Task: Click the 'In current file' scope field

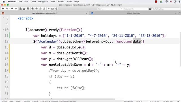Action: pos(136,9)
